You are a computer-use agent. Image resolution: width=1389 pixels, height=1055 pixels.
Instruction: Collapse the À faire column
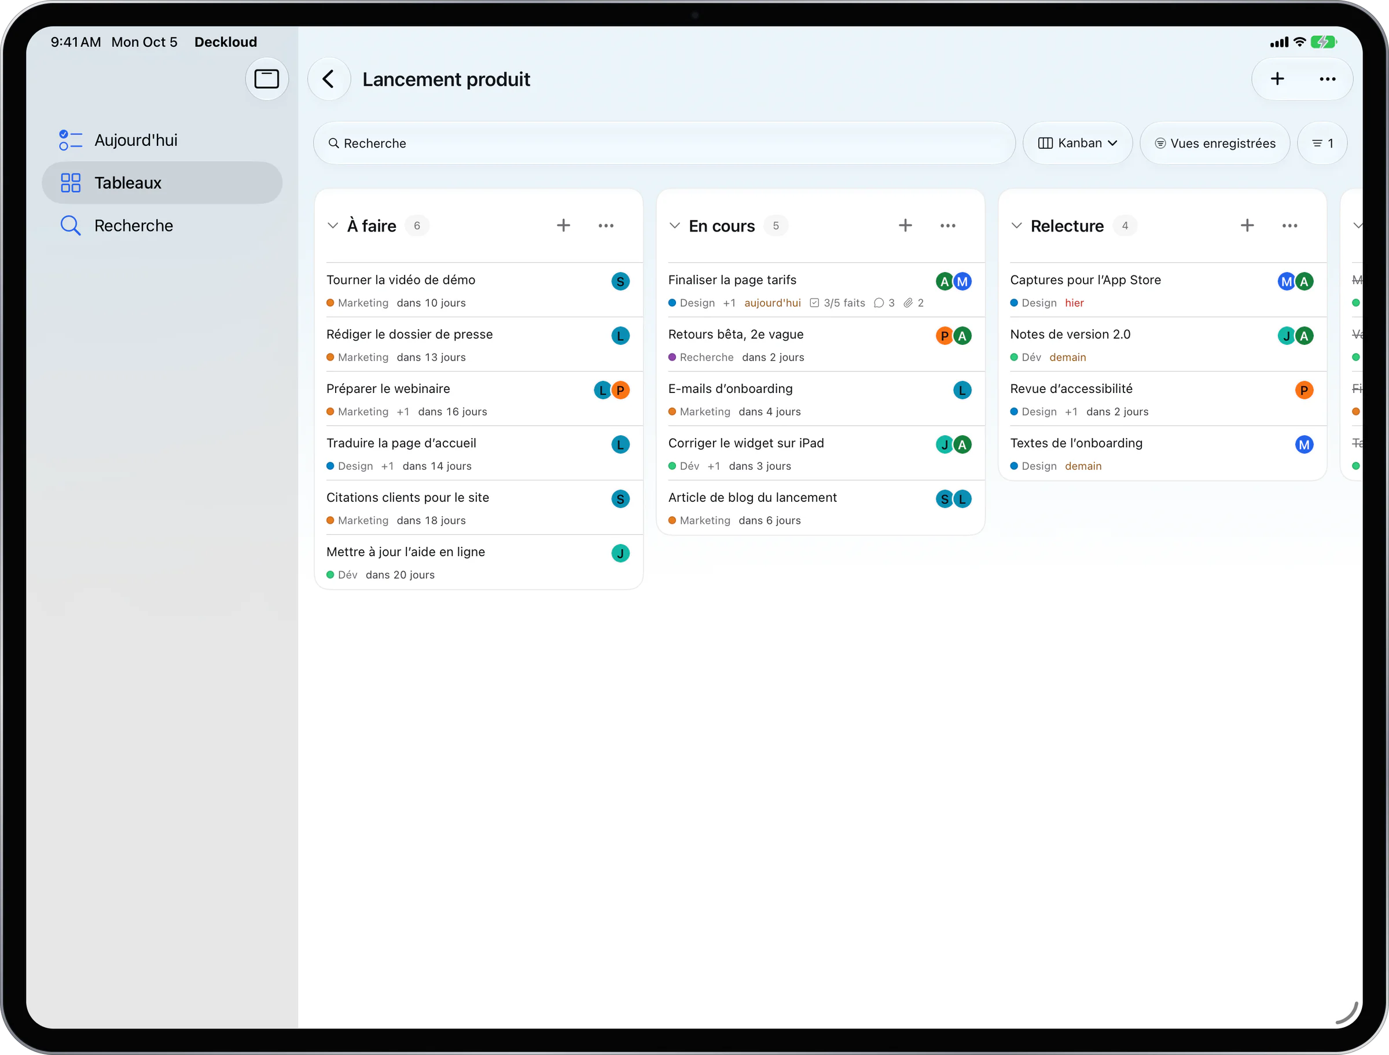point(333,226)
